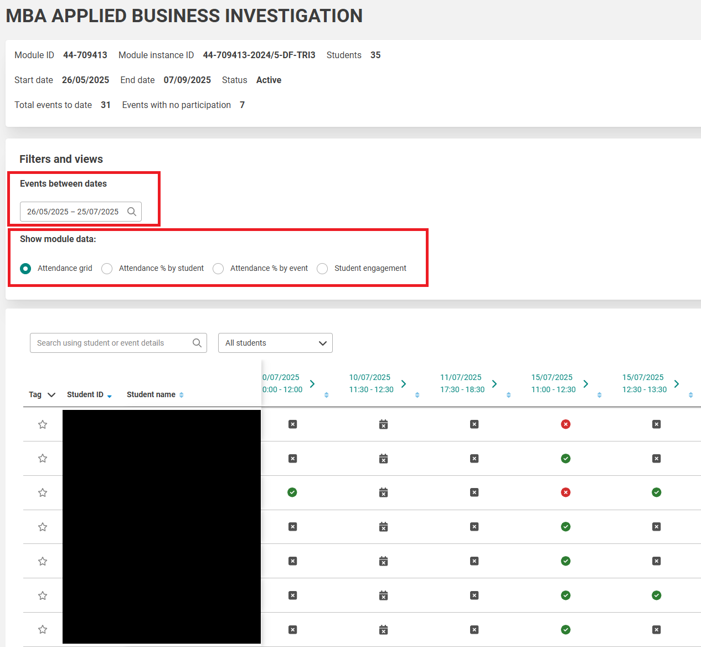Click the search box for student or event details
This screenshot has height=647, width=701.
[118, 343]
